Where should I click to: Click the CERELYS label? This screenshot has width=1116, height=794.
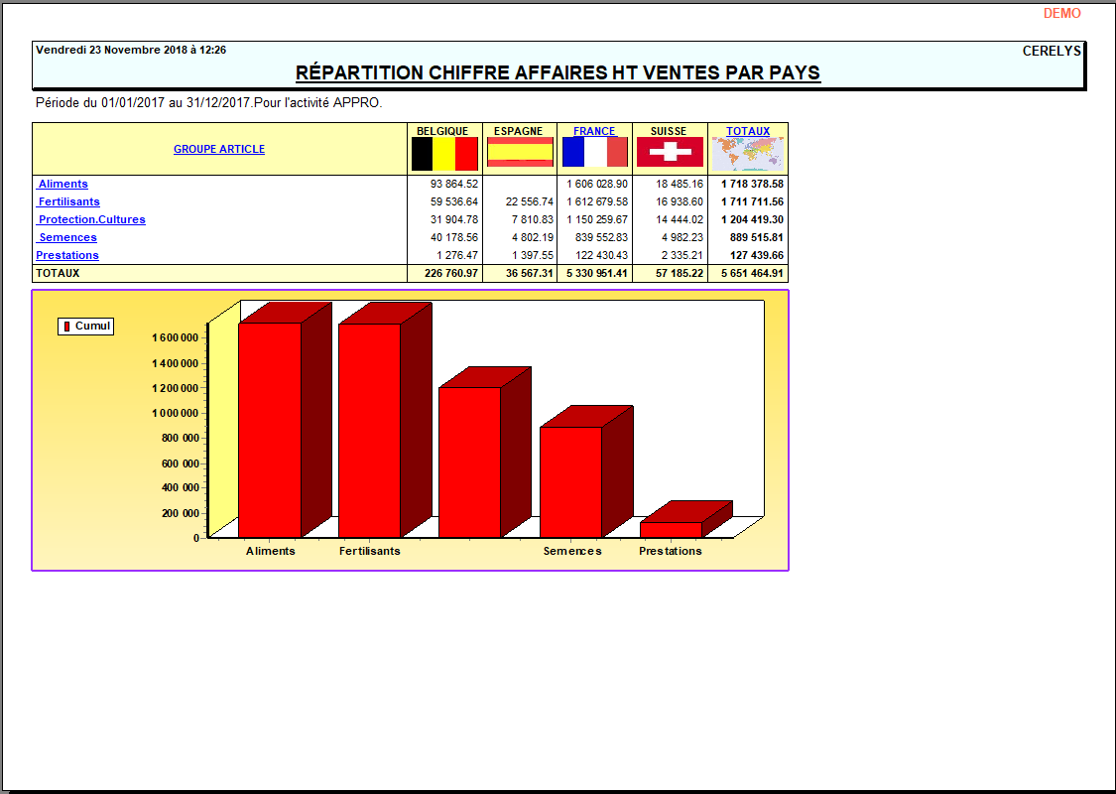click(1052, 49)
